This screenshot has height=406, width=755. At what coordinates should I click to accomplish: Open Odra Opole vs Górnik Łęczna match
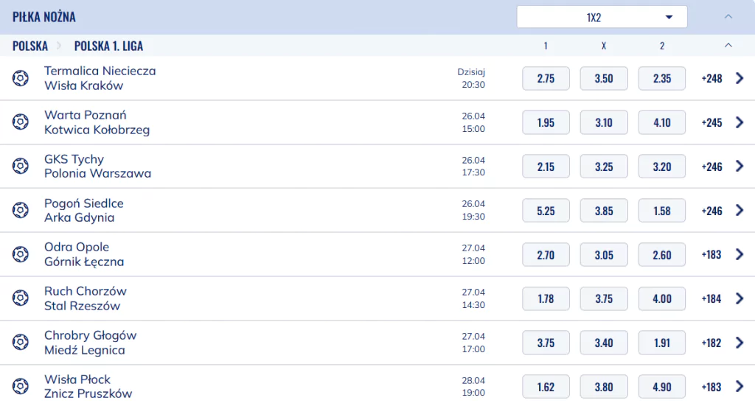point(84,254)
